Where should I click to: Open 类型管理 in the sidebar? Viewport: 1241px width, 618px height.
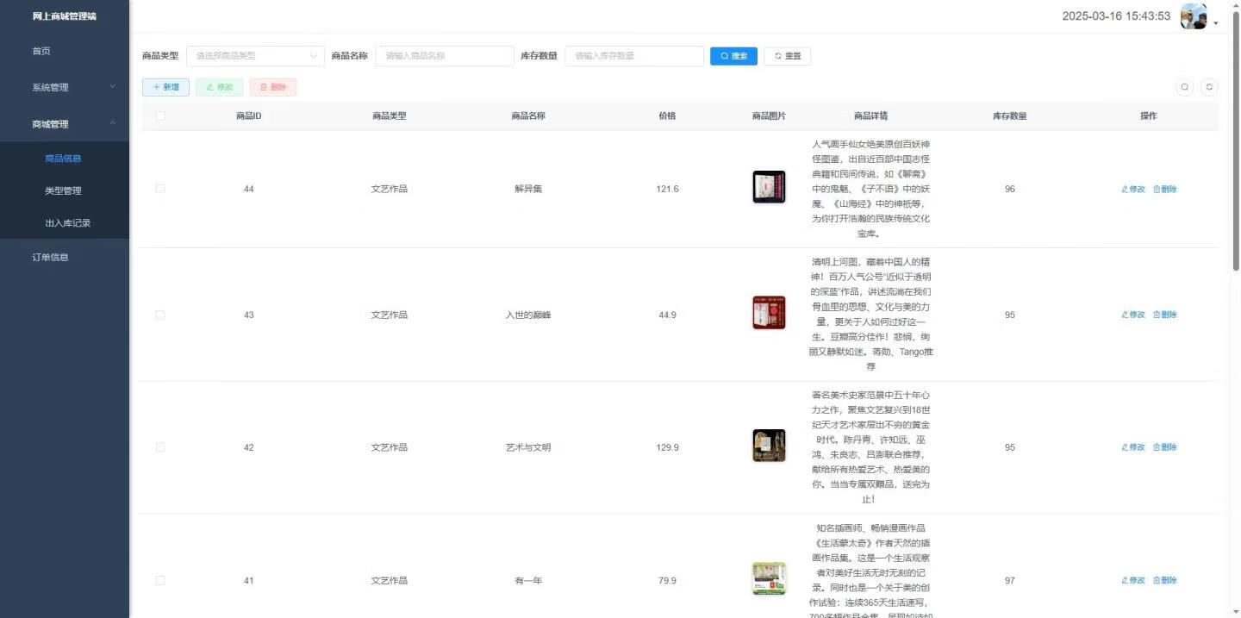[63, 190]
